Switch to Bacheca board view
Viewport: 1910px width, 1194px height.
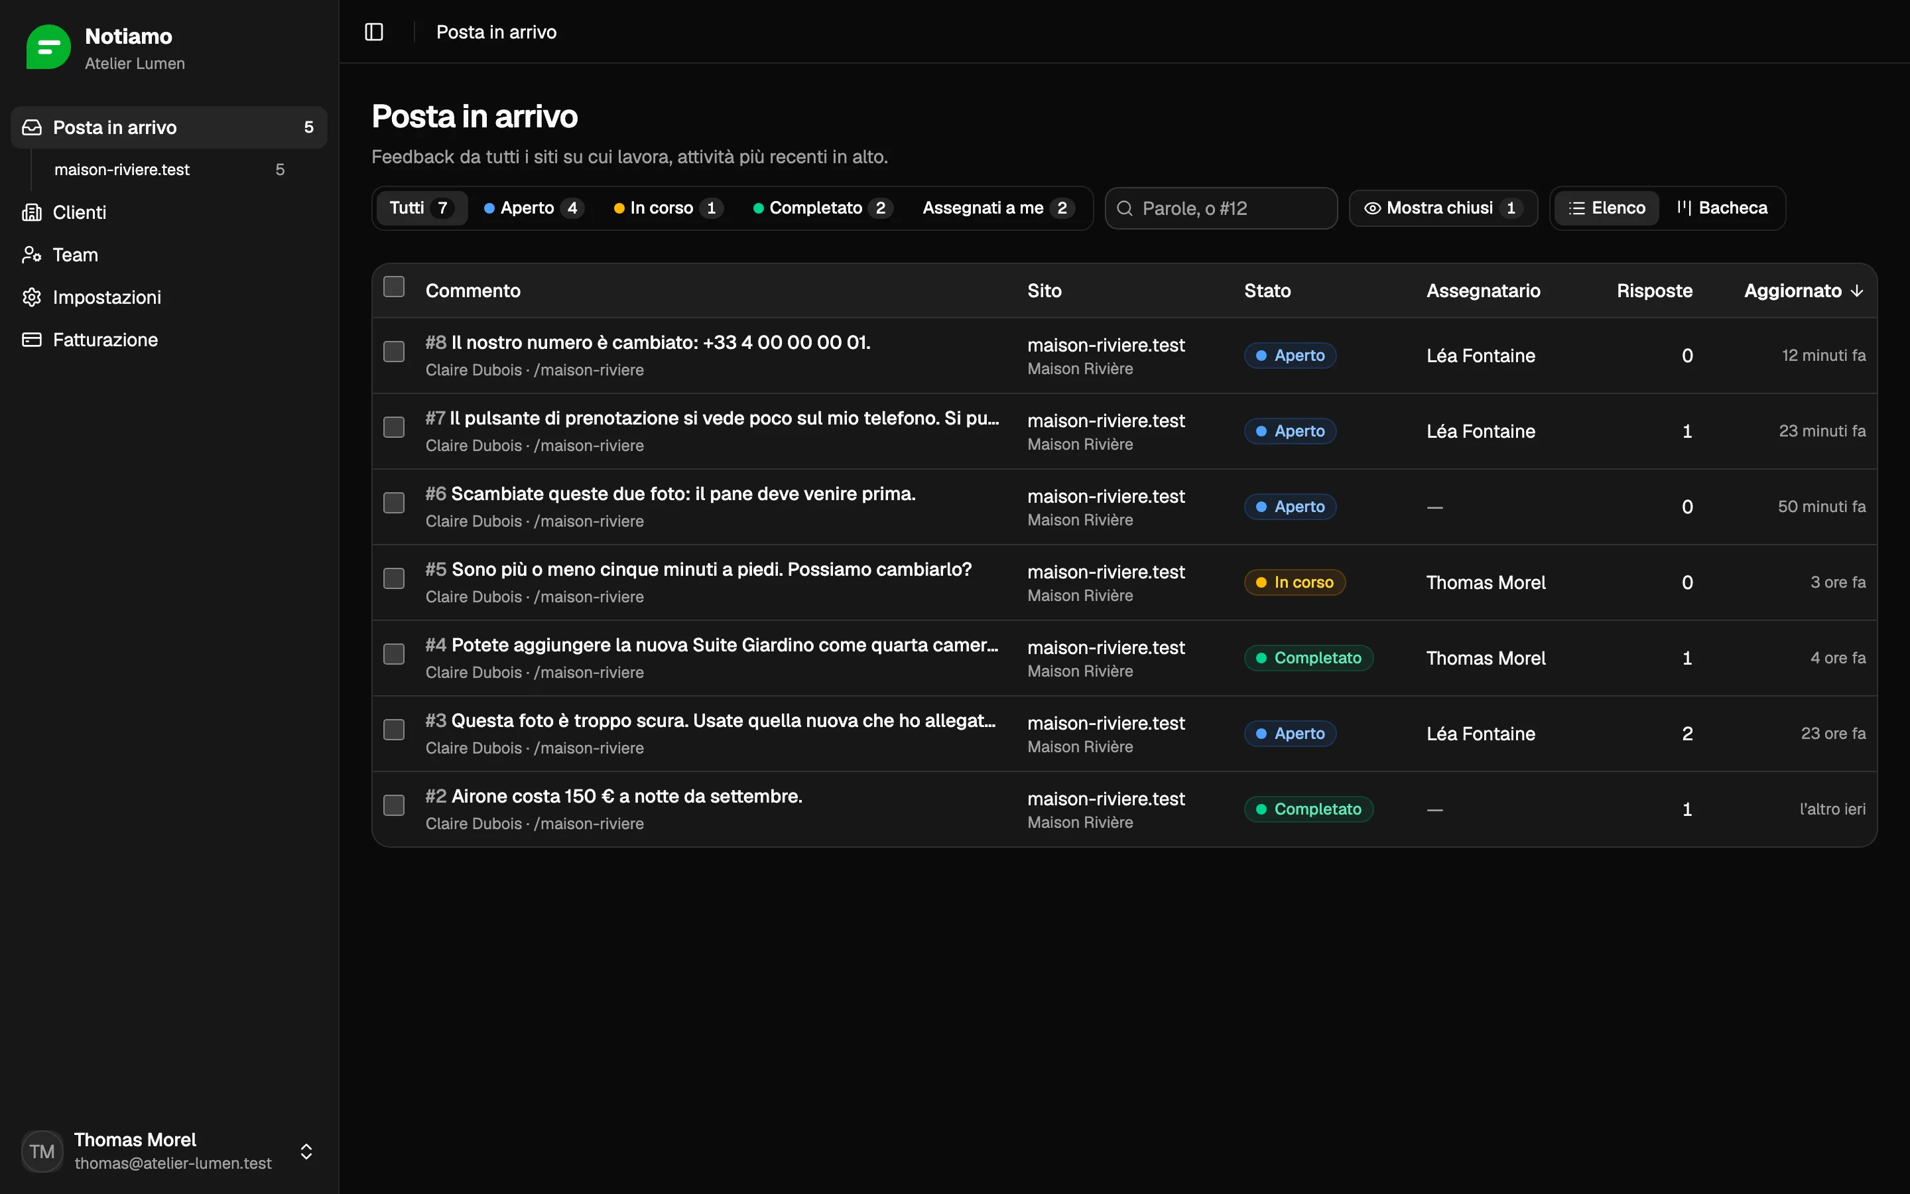pyautogui.click(x=1722, y=208)
